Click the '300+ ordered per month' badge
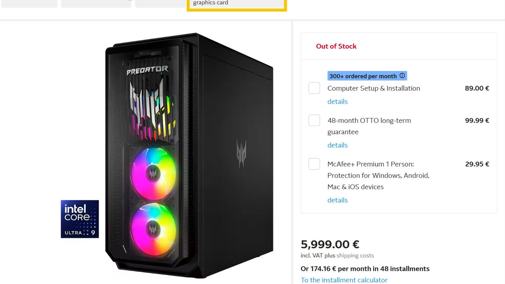505x284 pixels. pos(363,76)
